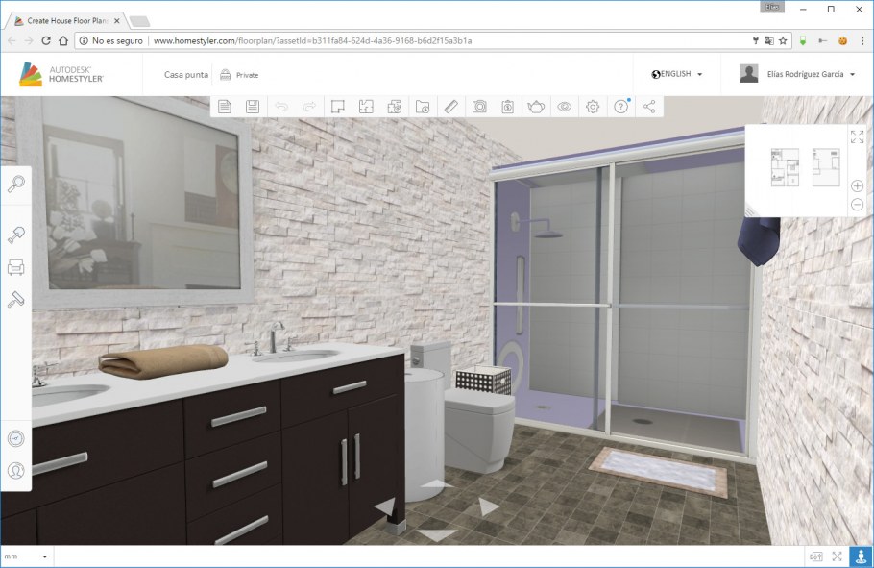Open the ENGLISH language dropdown

pyautogui.click(x=675, y=74)
